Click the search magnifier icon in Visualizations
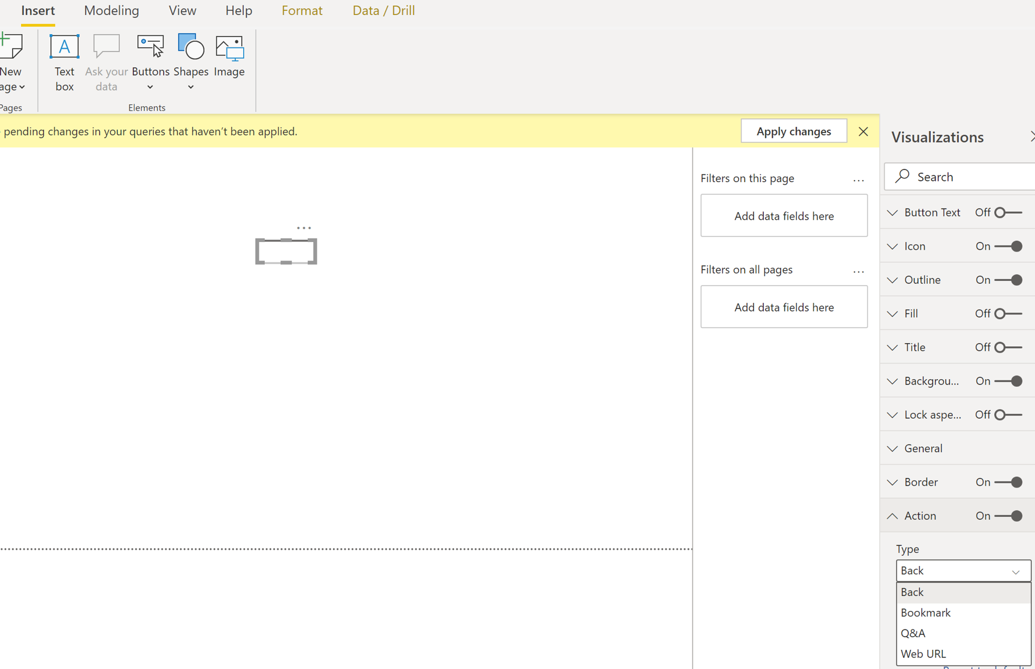Screen dimensions: 1035x669 tap(902, 176)
